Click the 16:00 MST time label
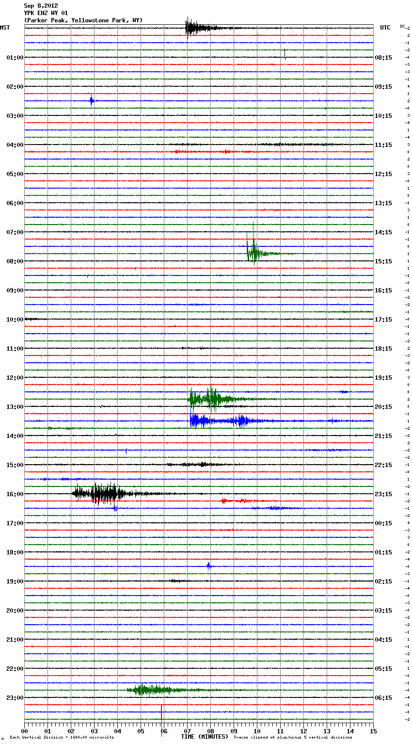The image size is (412, 744). click(15, 494)
